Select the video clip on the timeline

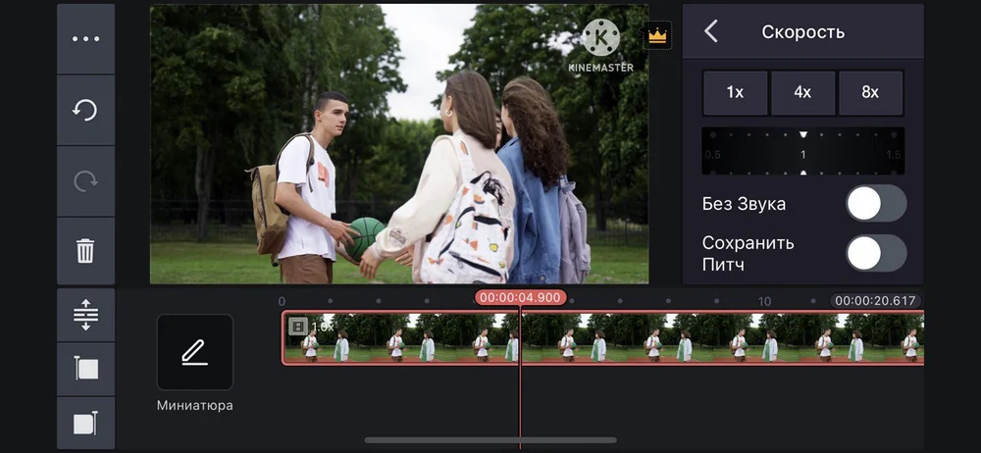click(x=603, y=338)
